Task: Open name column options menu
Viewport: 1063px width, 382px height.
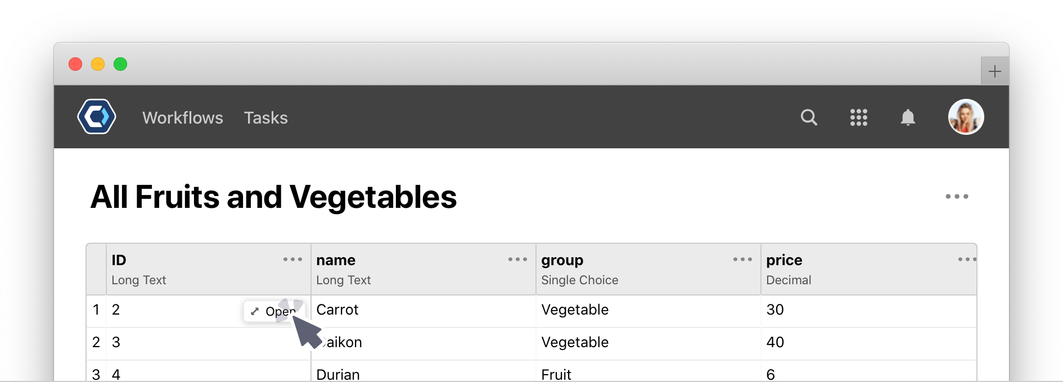Action: click(x=517, y=260)
